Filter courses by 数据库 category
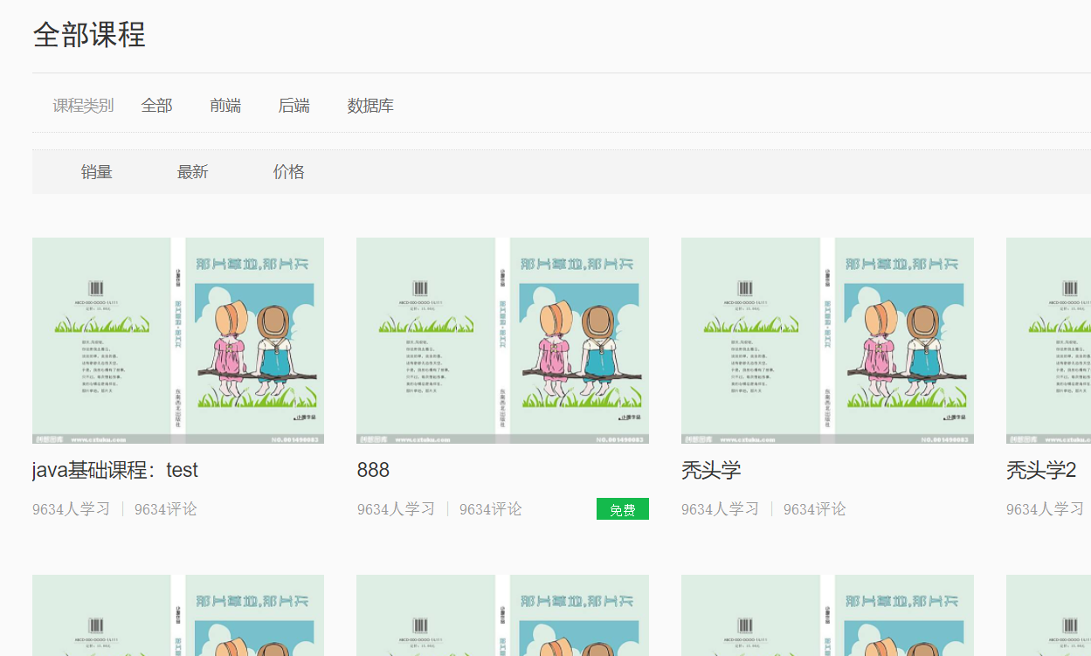The height and width of the screenshot is (656, 1091). (x=369, y=105)
